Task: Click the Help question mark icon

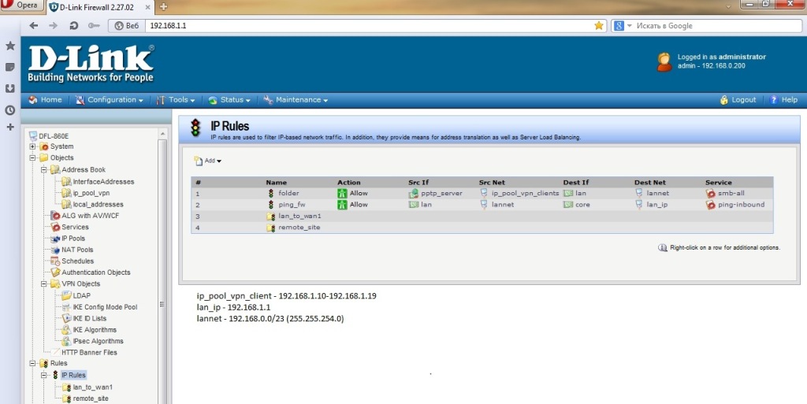Action: 774,100
